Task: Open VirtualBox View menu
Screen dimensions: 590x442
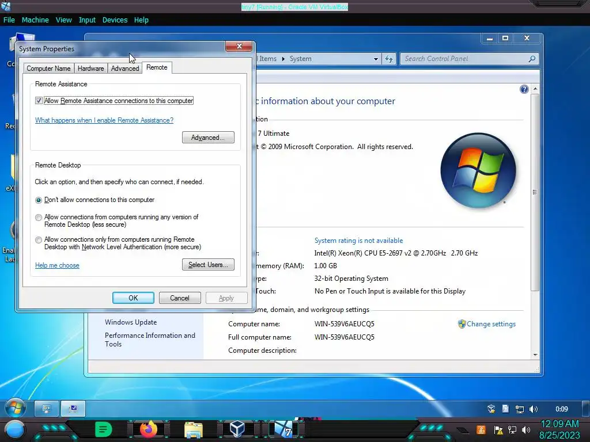Action: pyautogui.click(x=63, y=20)
